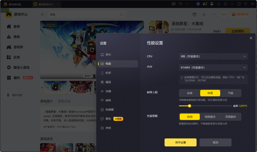Click the search magnifier icon
257x152 pixels.
pos(122,14)
